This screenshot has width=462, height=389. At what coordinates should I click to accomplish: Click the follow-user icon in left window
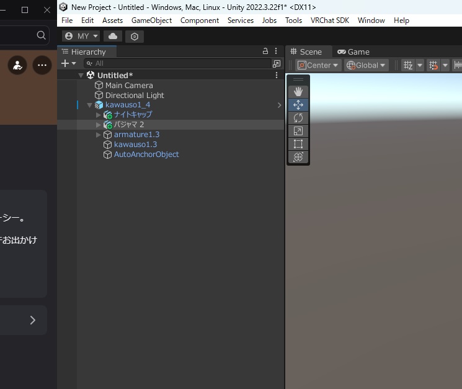pyautogui.click(x=17, y=65)
